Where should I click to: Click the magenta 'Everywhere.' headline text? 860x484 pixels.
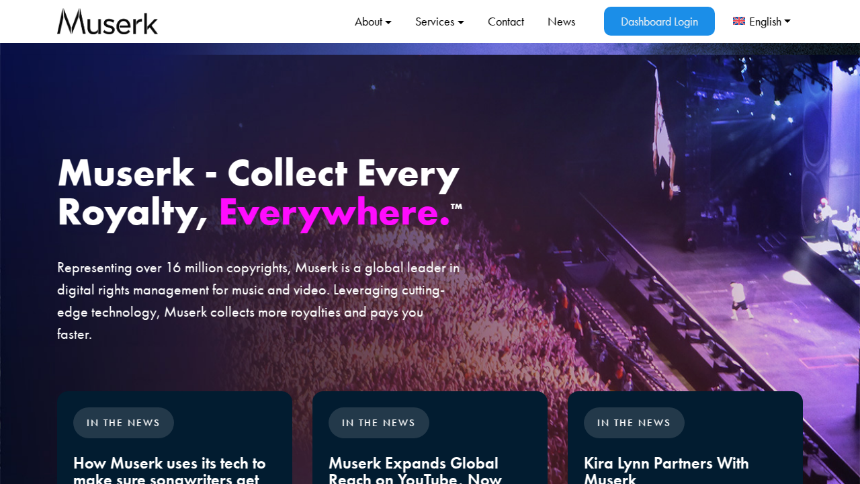pyautogui.click(x=335, y=212)
